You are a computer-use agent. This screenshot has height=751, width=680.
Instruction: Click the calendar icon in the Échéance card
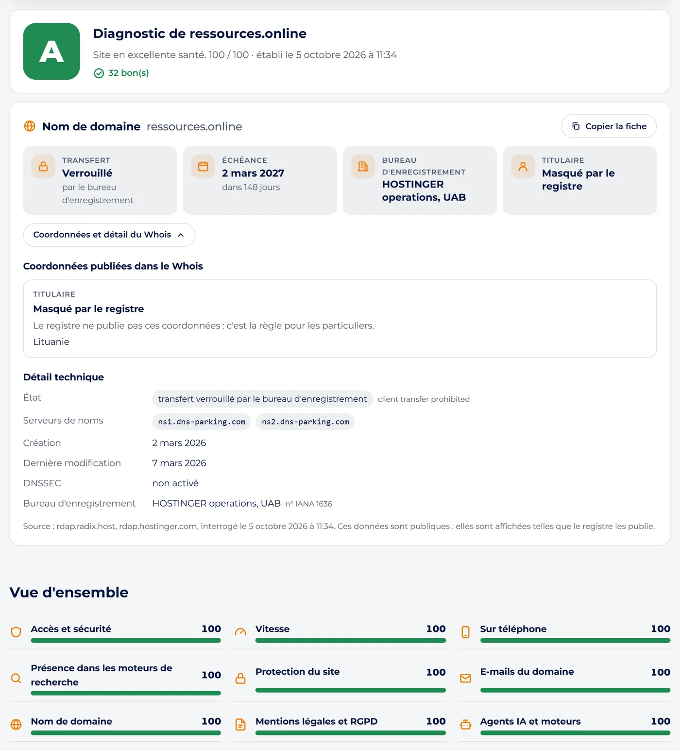[x=203, y=167]
